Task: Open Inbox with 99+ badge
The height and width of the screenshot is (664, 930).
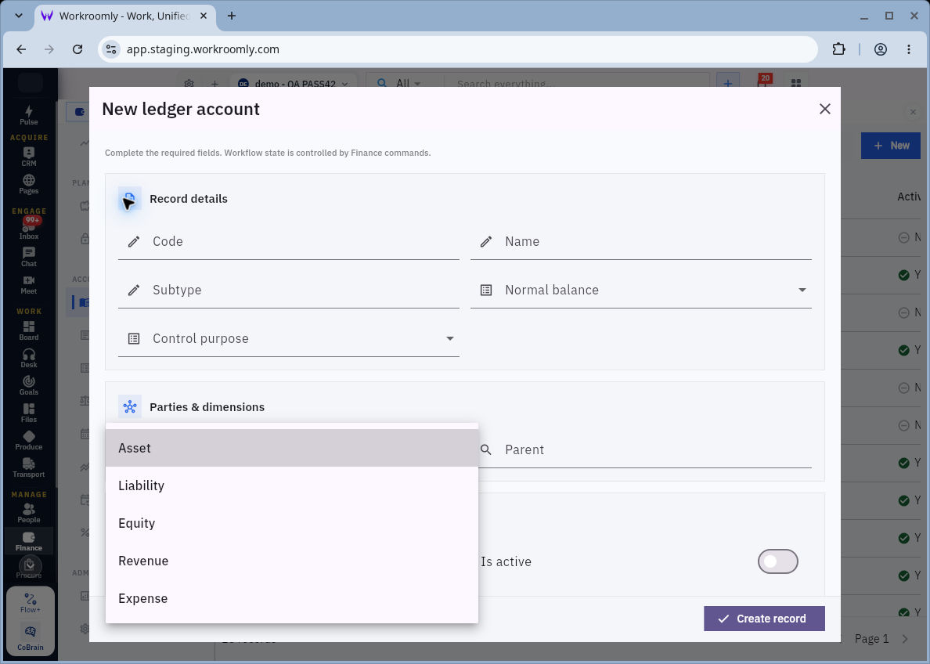Action: pos(28,229)
